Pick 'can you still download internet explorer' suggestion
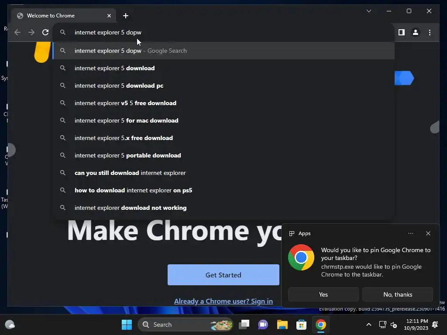 click(223, 173)
